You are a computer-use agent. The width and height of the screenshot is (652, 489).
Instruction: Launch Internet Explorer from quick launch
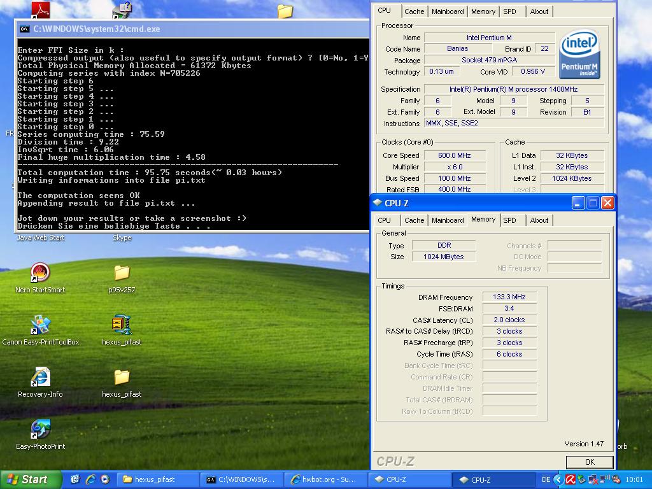pos(90,479)
